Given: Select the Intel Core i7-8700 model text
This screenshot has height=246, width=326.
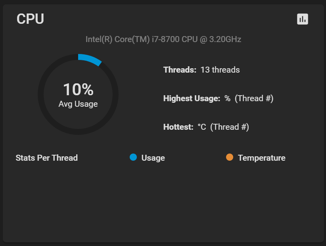Looking at the screenshot, I should point(163,39).
